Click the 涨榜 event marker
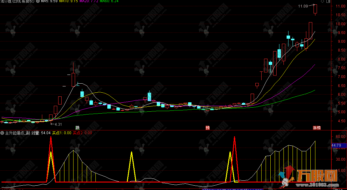Viewport: 347px width, 190px height. pyautogui.click(x=317, y=128)
